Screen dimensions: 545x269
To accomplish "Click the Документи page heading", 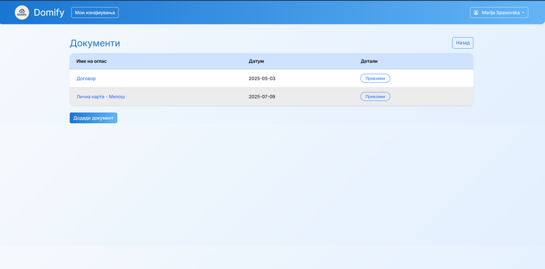I will click(x=95, y=43).
